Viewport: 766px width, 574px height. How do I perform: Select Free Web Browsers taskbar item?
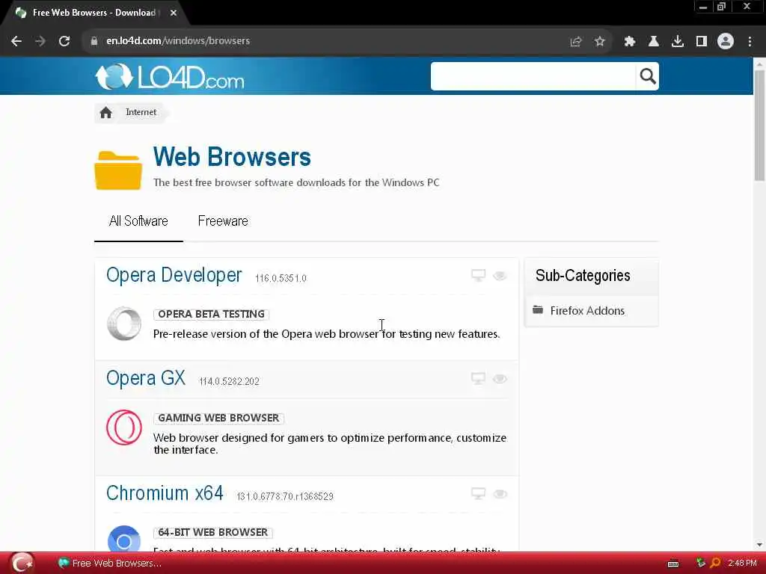pyautogui.click(x=110, y=564)
